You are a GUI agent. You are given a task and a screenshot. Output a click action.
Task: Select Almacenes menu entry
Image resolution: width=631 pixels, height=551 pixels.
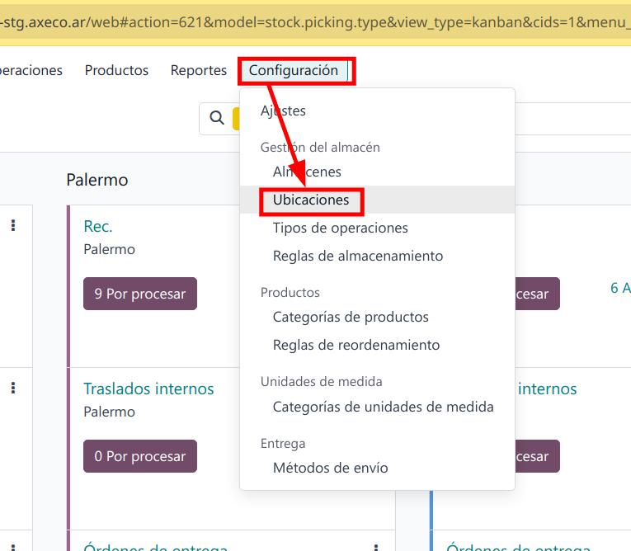(x=307, y=172)
